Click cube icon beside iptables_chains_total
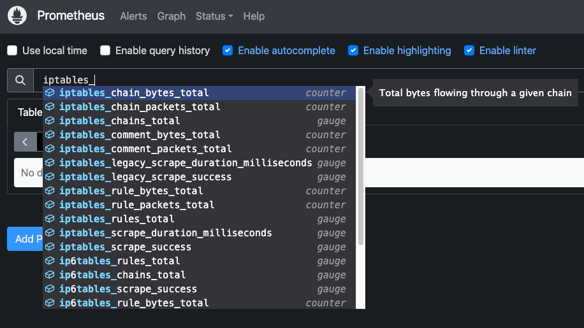 (x=50, y=121)
